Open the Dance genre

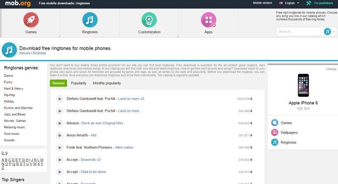pos(8,75)
